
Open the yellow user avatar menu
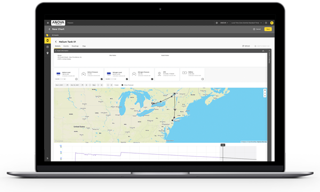coord(271,23)
